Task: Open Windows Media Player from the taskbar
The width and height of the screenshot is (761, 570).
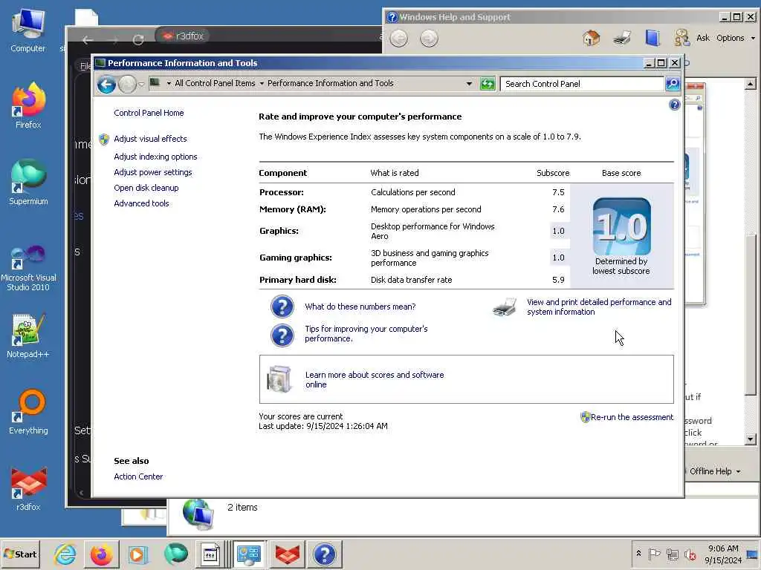Action: coord(137,554)
